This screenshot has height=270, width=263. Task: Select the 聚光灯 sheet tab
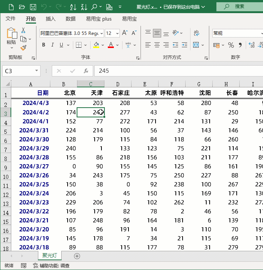50,255
